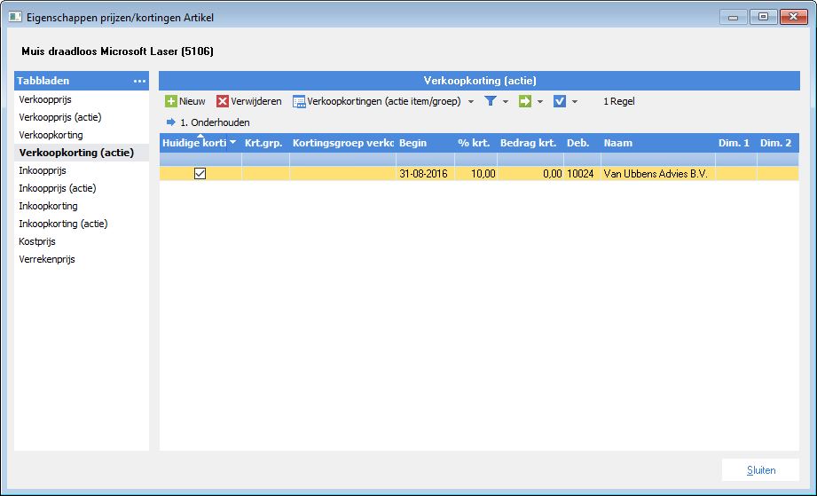The height and width of the screenshot is (496, 817).
Task: Click the blue arrow beside 1. Onderhouden
Action: pos(171,122)
